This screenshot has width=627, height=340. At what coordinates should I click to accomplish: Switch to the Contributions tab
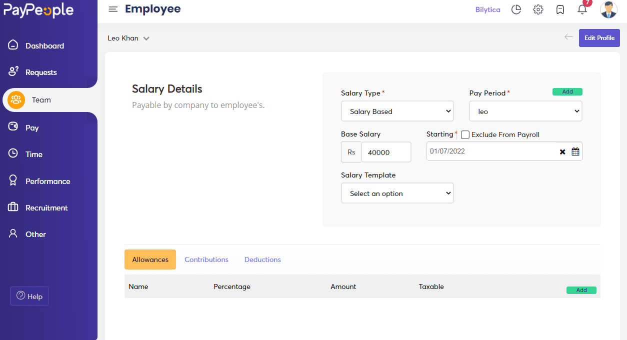206,259
